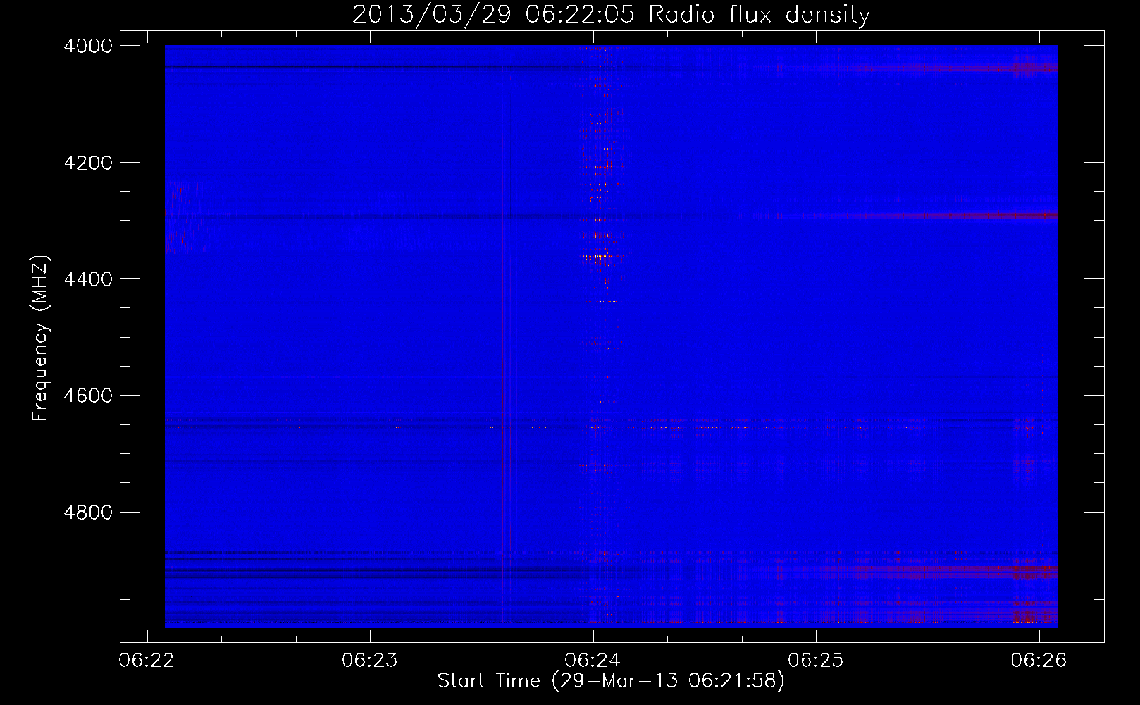Click the 06:26 time tick label
Viewport: 1140px width, 705px height.
pos(1039,661)
